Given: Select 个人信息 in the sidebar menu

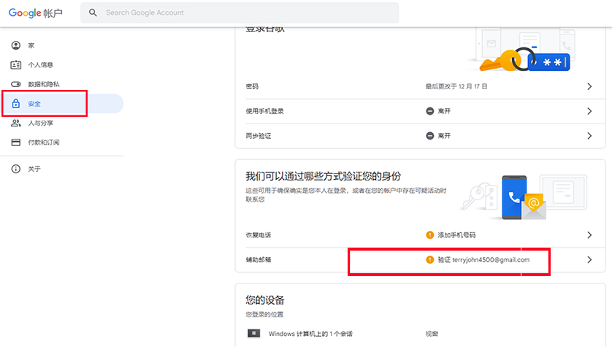Looking at the screenshot, I should pyautogui.click(x=40, y=65).
